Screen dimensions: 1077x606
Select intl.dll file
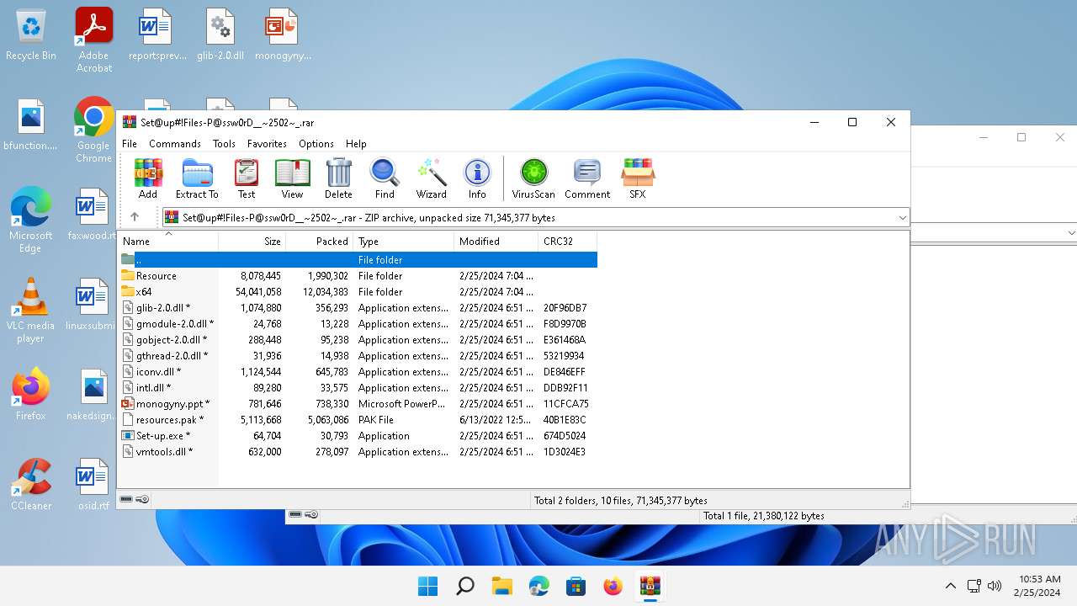tap(358, 388)
